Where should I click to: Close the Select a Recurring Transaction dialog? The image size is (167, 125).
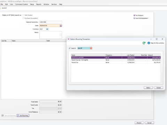[x=162, y=39]
